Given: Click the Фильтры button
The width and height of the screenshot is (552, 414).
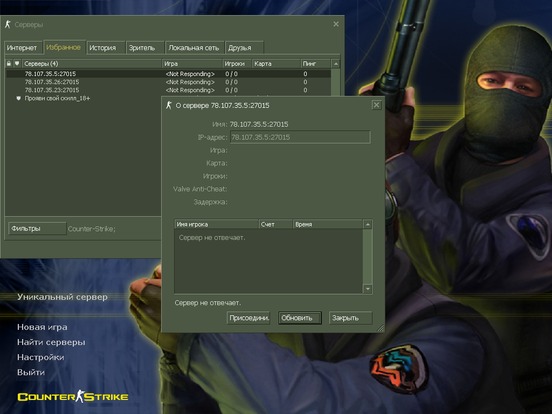Looking at the screenshot, I should click(37, 229).
